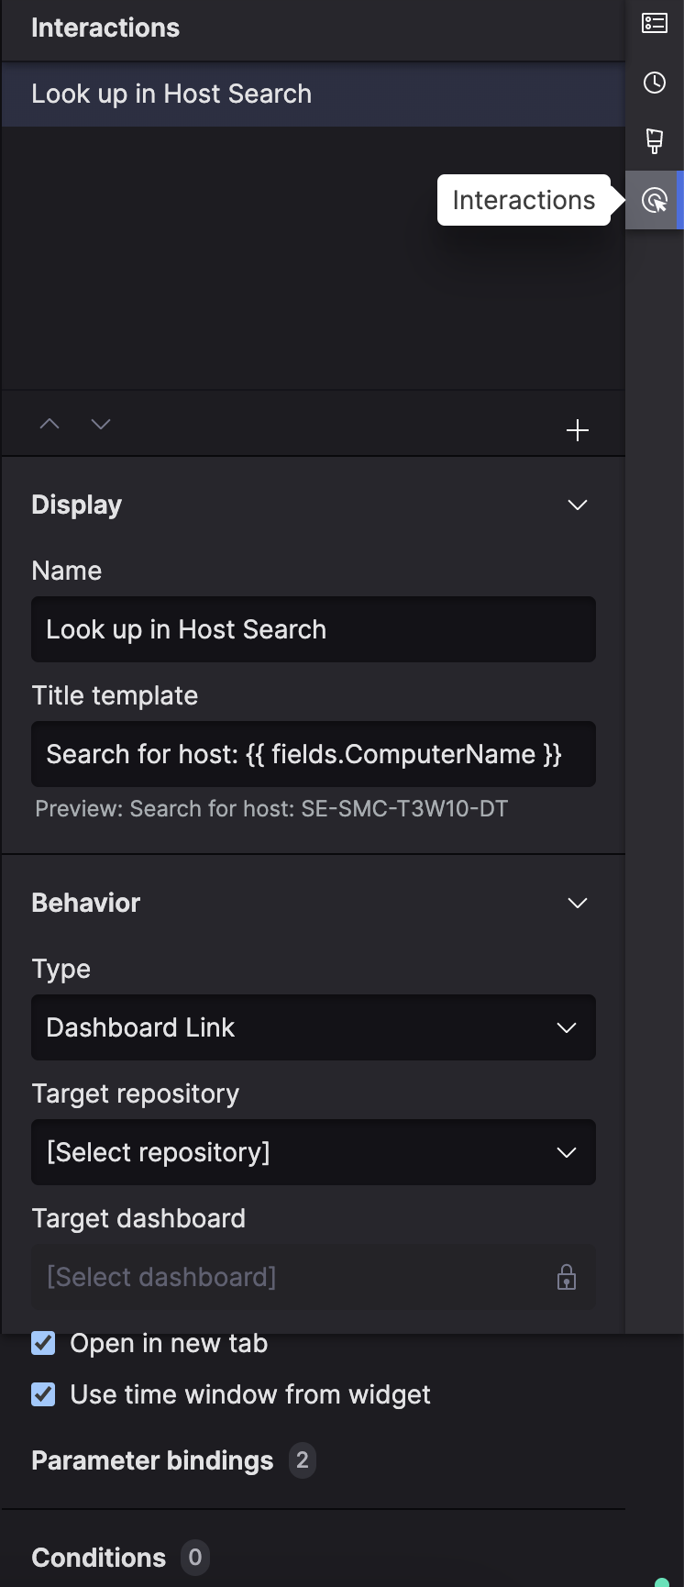Image resolution: width=684 pixels, height=1587 pixels.
Task: Open the Conditions section with 0 items
Action: (98, 1557)
